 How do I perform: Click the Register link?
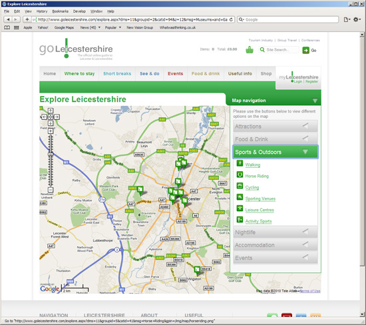coord(311,81)
